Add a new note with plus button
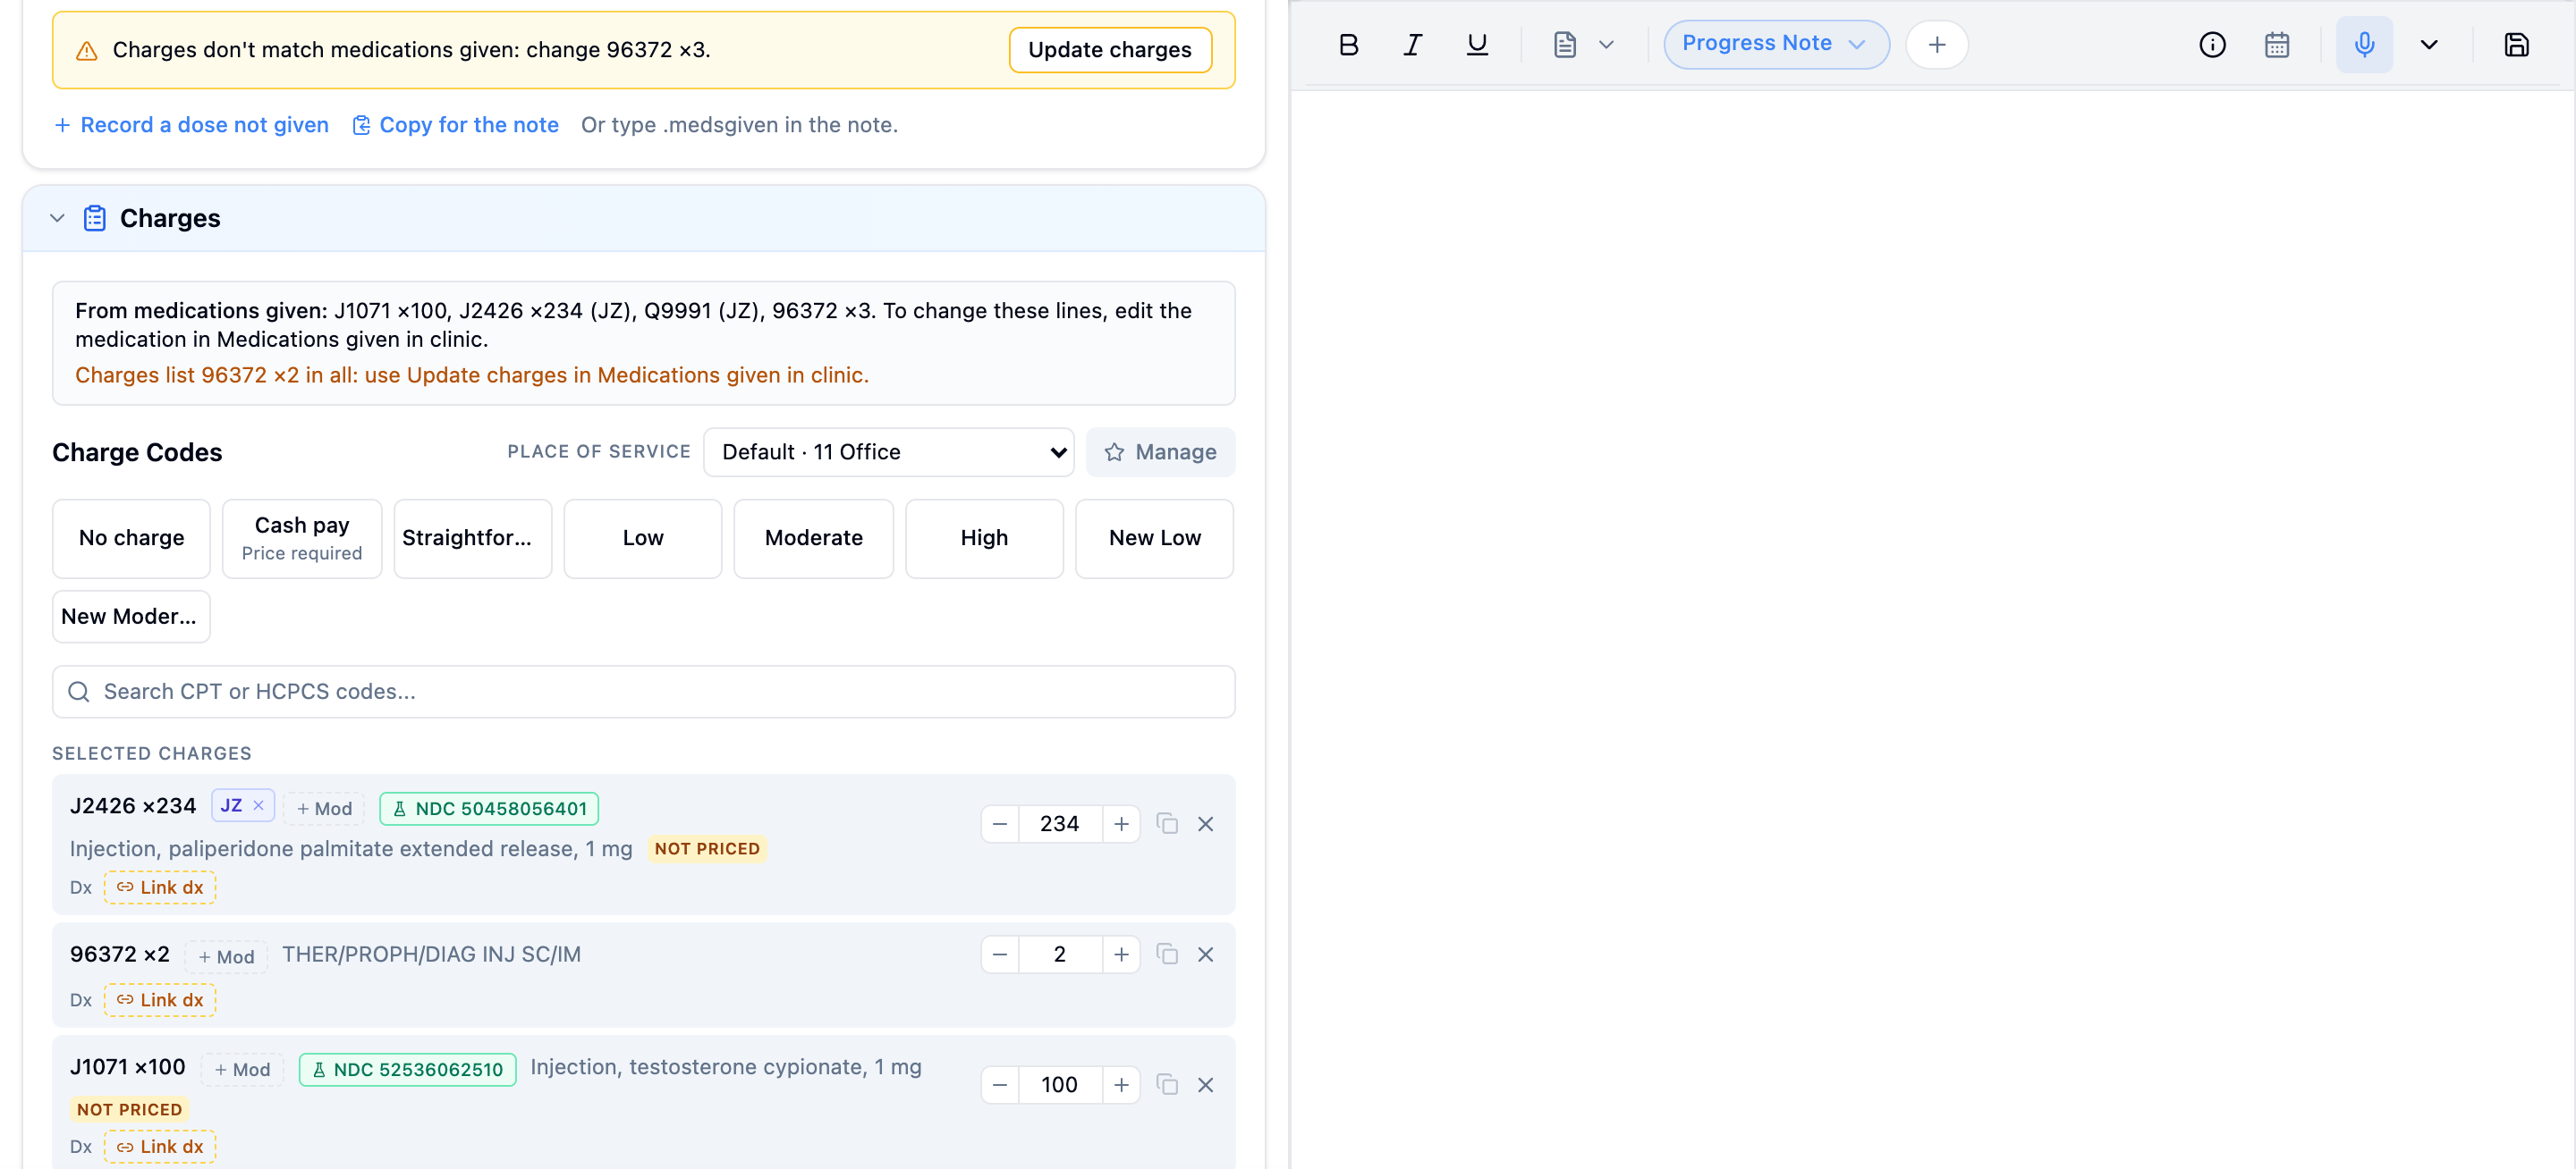This screenshot has height=1169, width=2576. coord(1936,45)
